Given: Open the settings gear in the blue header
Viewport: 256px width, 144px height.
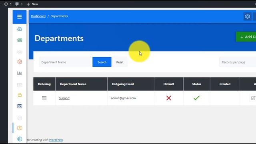Looking at the screenshot, I should 247,16.
